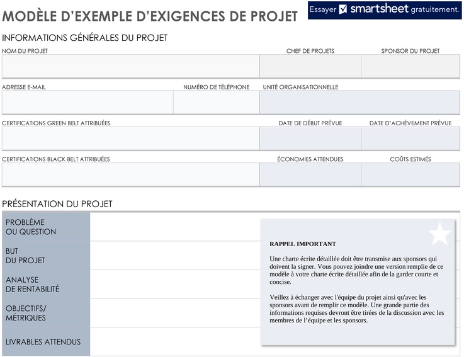464x357 pixels.
Task: Click the Certifications Green Belt attribuées label
Action: pyautogui.click(x=56, y=123)
